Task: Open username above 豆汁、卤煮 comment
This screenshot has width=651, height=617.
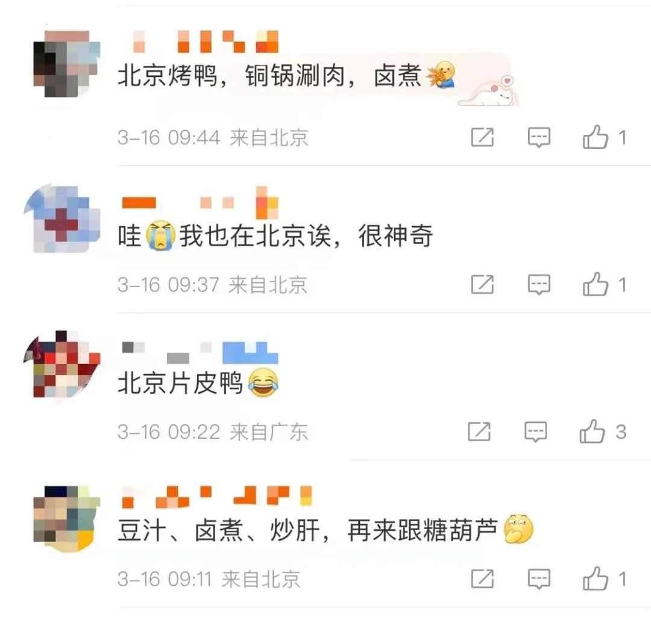Action: point(217,496)
